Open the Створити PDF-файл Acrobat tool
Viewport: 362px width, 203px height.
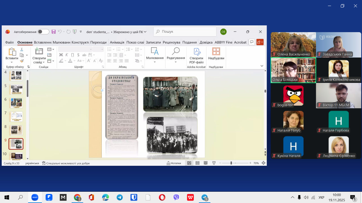196,56
